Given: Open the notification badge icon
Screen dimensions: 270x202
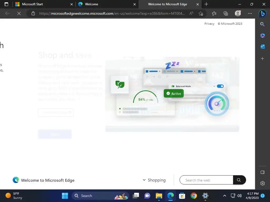Looking at the screenshot, I should click(x=263, y=196).
